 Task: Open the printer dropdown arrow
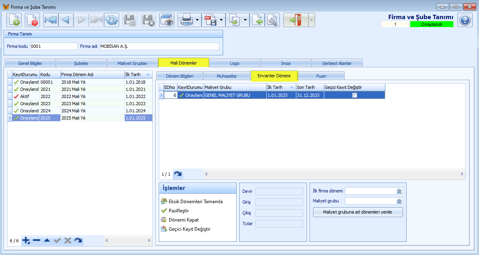click(x=198, y=20)
